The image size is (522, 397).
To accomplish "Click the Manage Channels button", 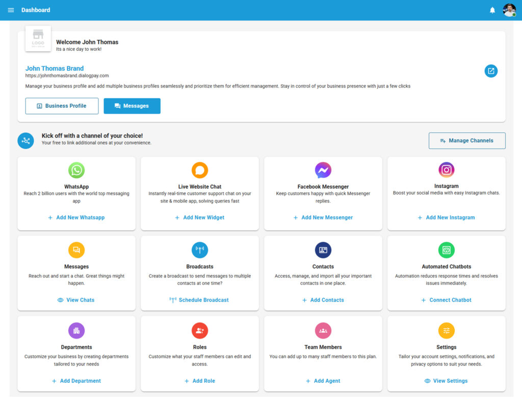I will [467, 140].
